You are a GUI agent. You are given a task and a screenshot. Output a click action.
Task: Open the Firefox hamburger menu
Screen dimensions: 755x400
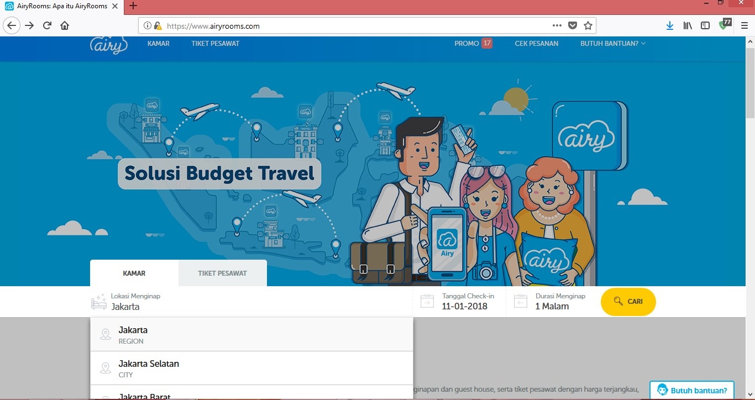[744, 25]
